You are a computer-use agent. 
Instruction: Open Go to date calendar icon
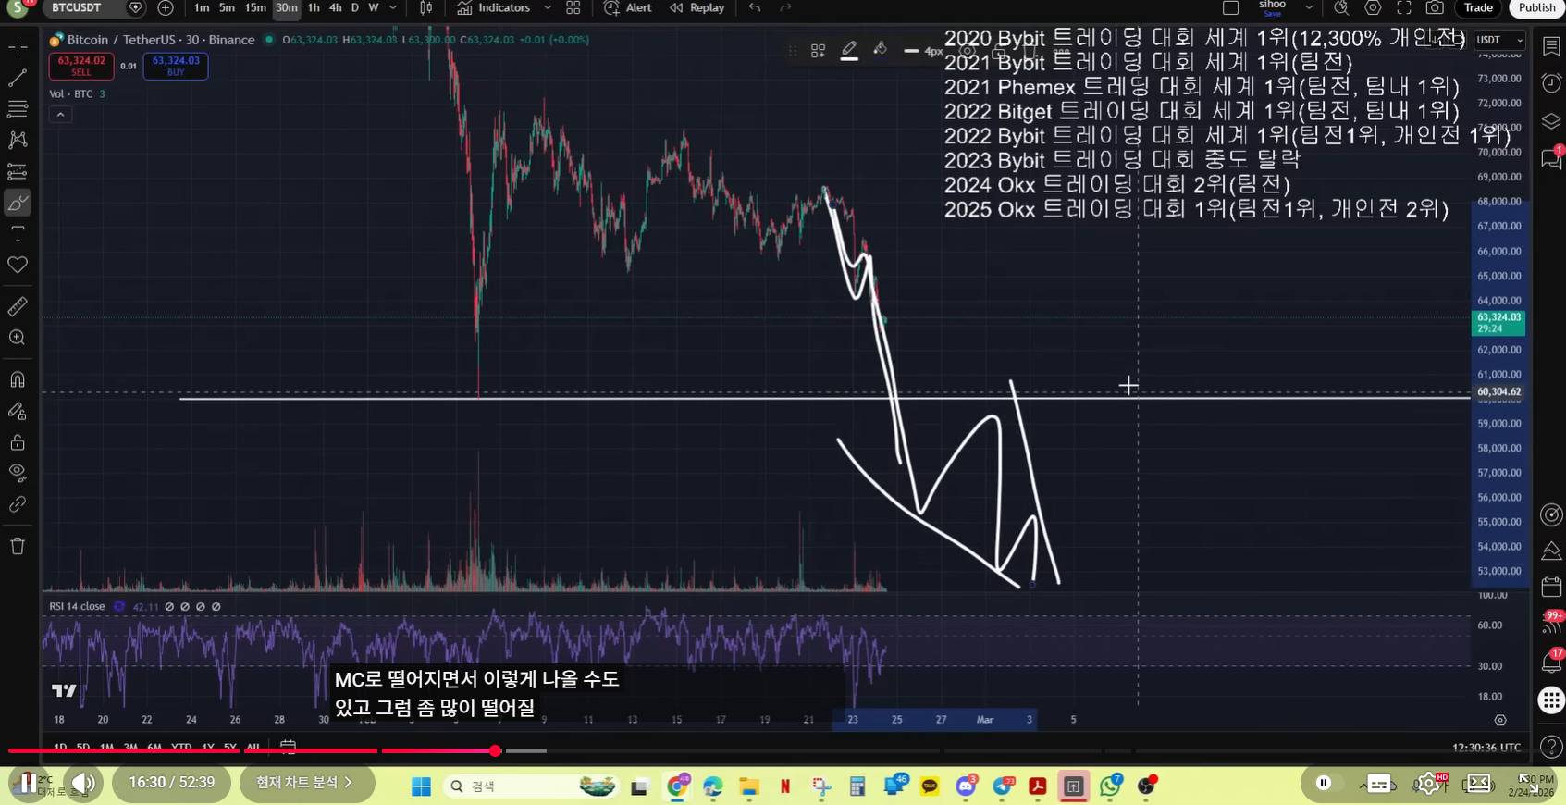[288, 746]
